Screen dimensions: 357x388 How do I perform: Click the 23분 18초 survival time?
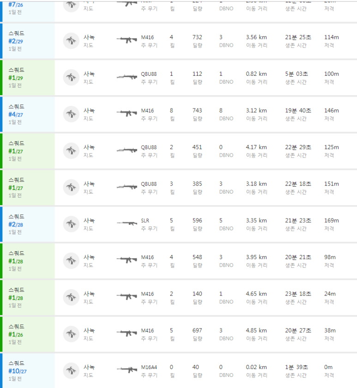(x=298, y=294)
